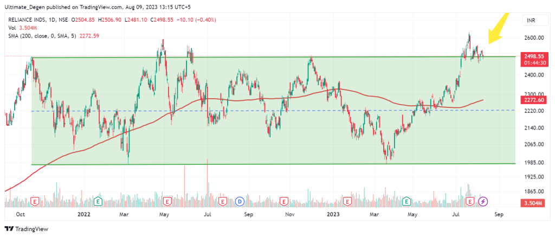Image resolution: width=555 pixels, height=237 pixels.
Task: Click the H2506.90 high value in legend
Action: coord(111,20)
